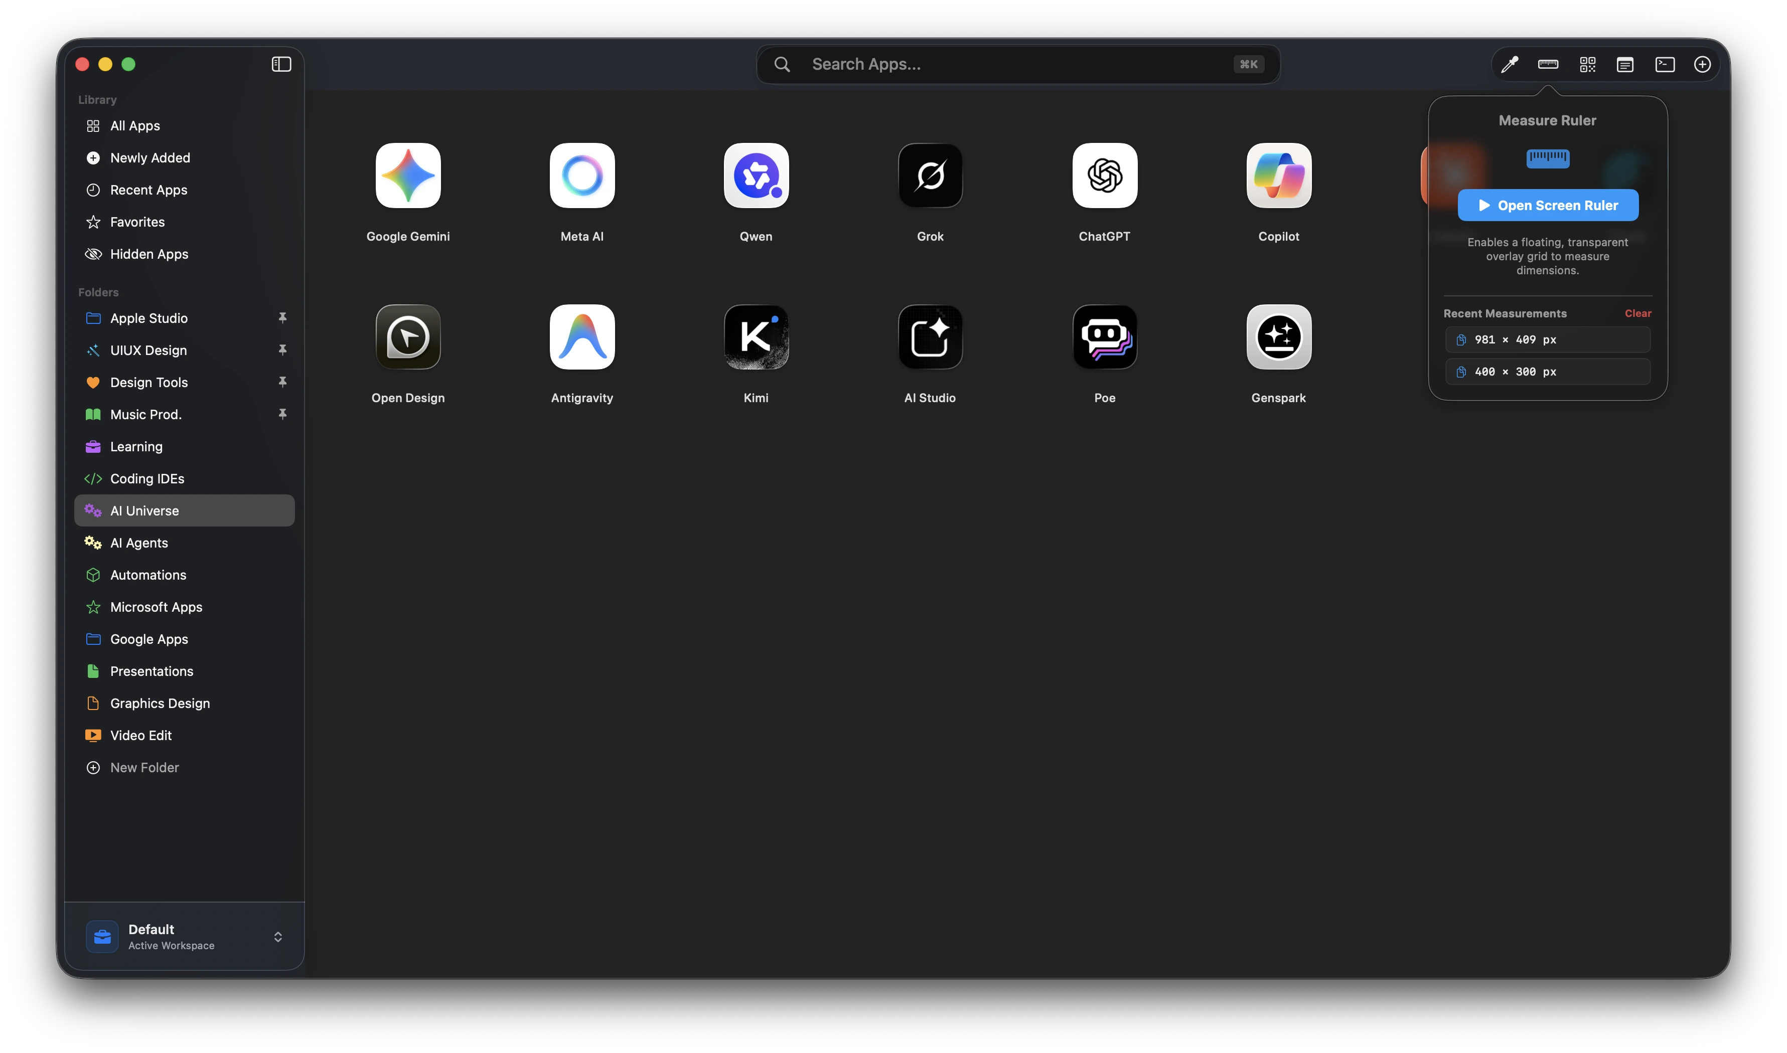The image size is (1787, 1053).
Task: Open Favorites section
Action: pyautogui.click(x=185, y=222)
